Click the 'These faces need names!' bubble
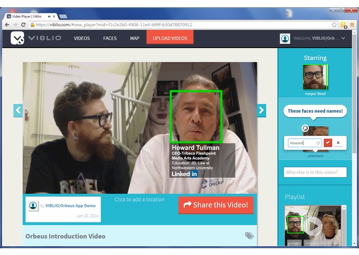 [x=315, y=111]
